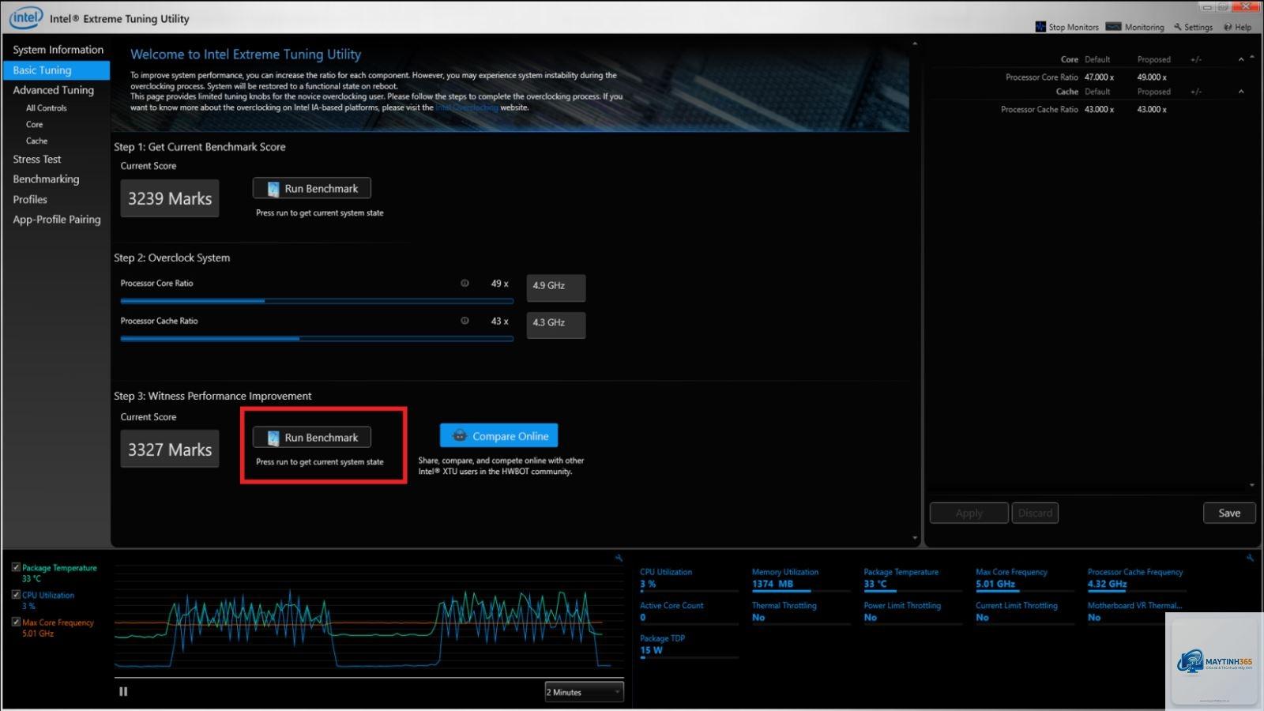The height and width of the screenshot is (711, 1264).
Task: Click the Current Limit Throttling No status
Action: [983, 617]
